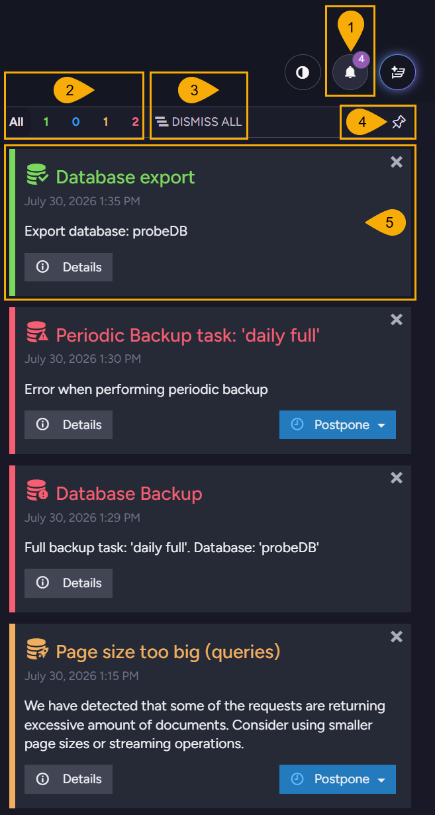Image resolution: width=435 pixels, height=815 pixels.
Task: Filter by orange warning count
Action: 105,122
